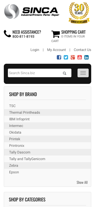Focus the Search Sinca.biz field
Image resolution: width=95 pixels, height=207 pixels.
[40, 73]
